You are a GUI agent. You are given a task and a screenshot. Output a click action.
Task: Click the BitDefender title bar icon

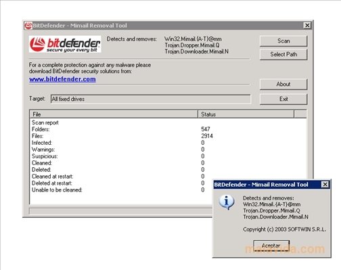28,26
